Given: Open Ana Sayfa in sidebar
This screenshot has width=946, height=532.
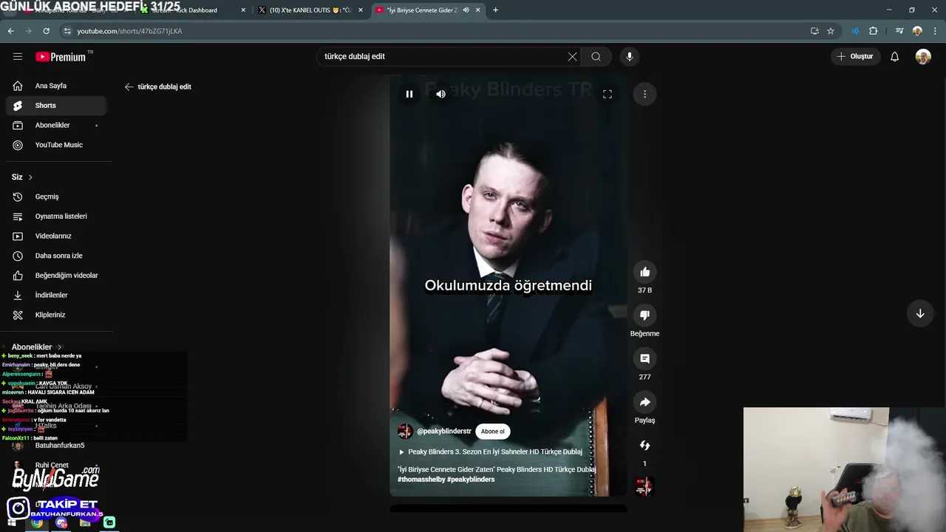Looking at the screenshot, I should (x=56, y=86).
